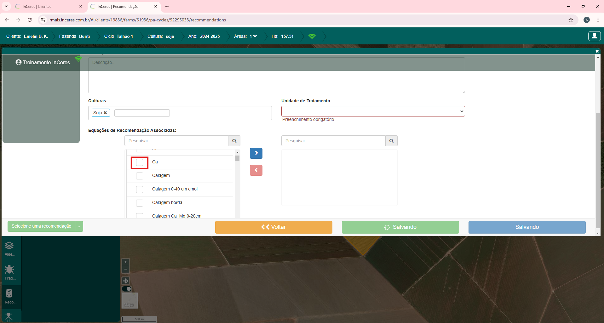Image resolution: width=604 pixels, height=323 pixels.
Task: Remove the Soja culture tag
Action: 105,113
